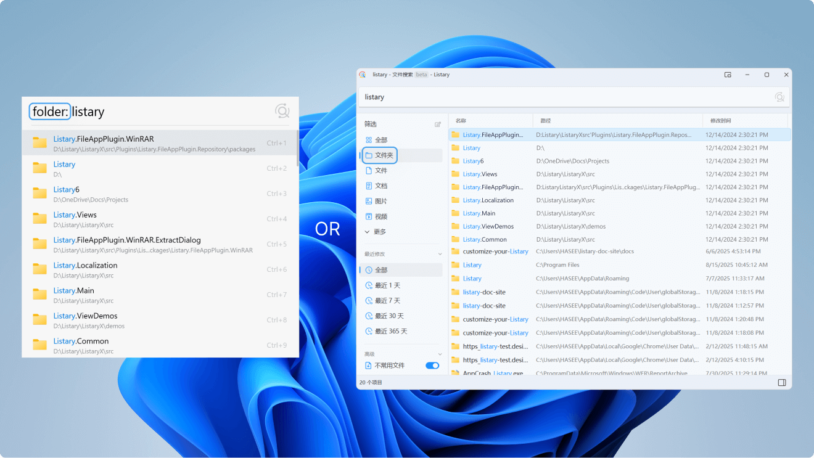Select listary-doc-site modified at 1:18:15 PM
Image resolution: width=814 pixels, height=458 pixels.
pos(620,292)
